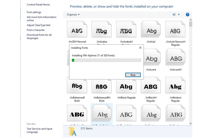
Task: Select the .VnArabia font icon
Action: (101, 29)
